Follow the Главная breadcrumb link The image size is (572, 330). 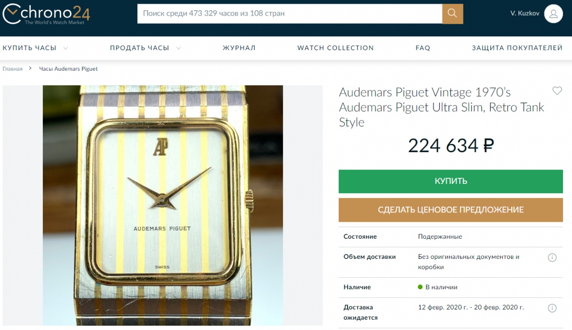pos(13,69)
